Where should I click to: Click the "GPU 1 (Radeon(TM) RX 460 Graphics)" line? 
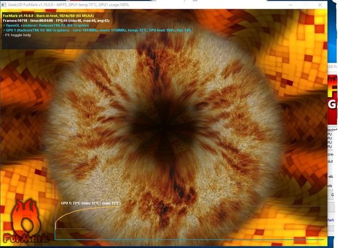point(97,30)
